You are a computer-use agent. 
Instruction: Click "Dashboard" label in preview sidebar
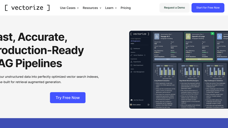(x=137, y=48)
